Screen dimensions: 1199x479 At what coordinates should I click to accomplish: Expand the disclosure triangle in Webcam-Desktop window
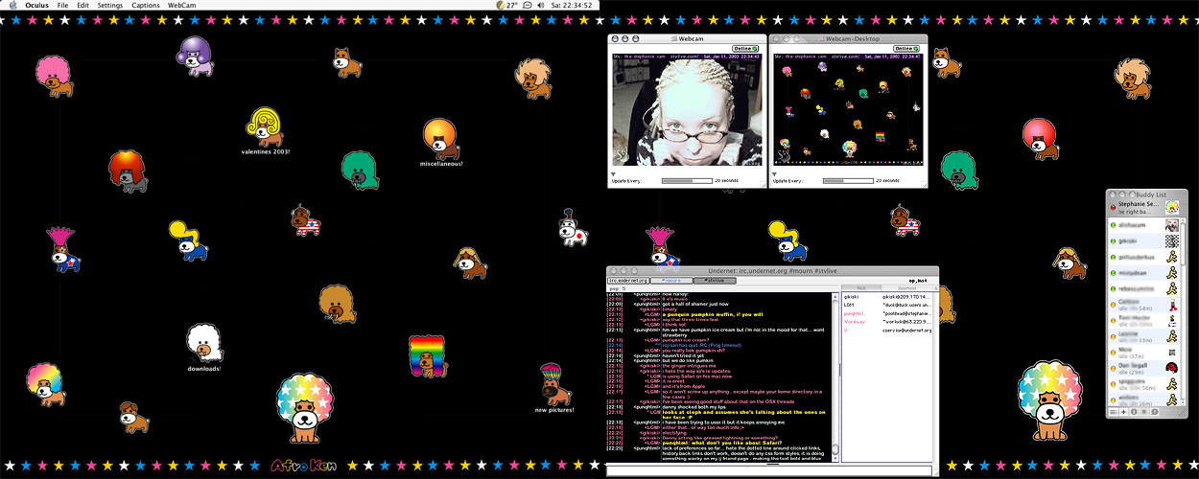[776, 174]
